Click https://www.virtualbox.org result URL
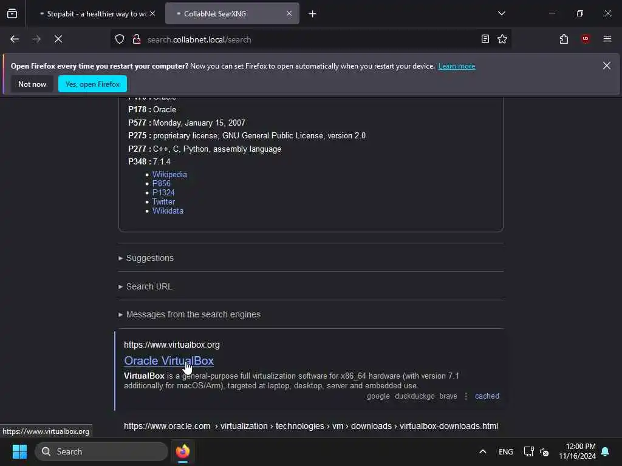622x466 pixels. pos(172,345)
